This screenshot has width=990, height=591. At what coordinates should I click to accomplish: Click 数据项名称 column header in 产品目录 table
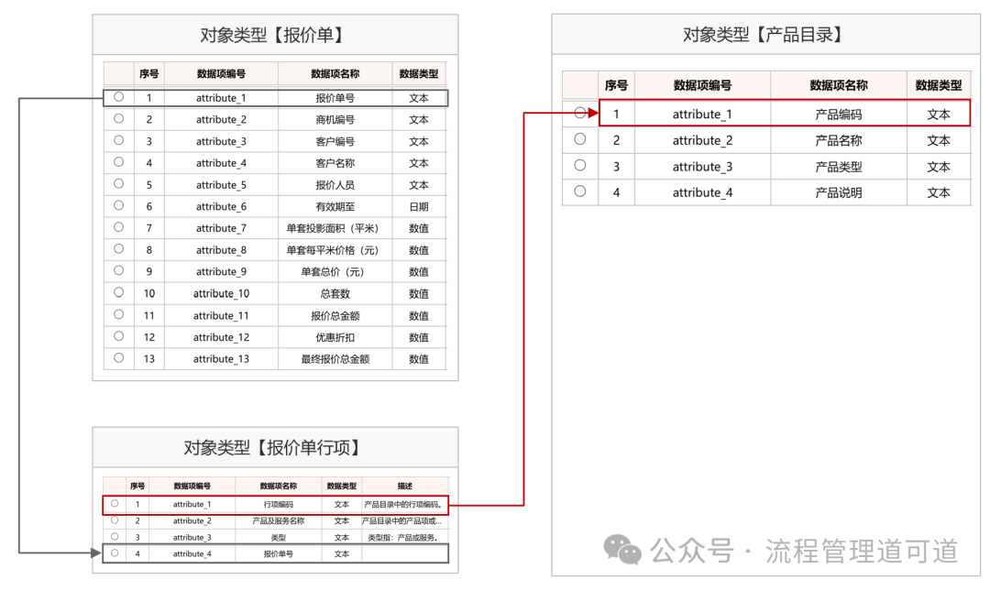838,85
